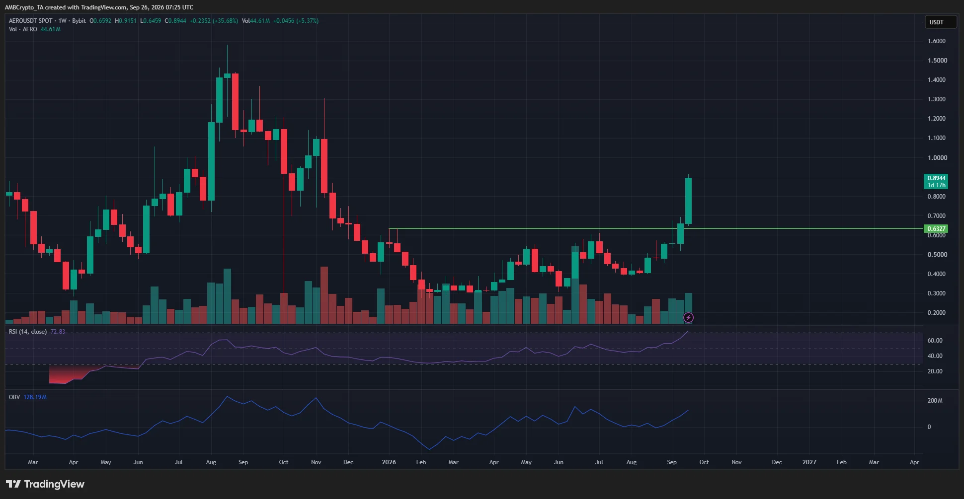Screen dimensions: 964x499
Task: Select the RSI (14, close) indicator label
Action: pos(28,332)
